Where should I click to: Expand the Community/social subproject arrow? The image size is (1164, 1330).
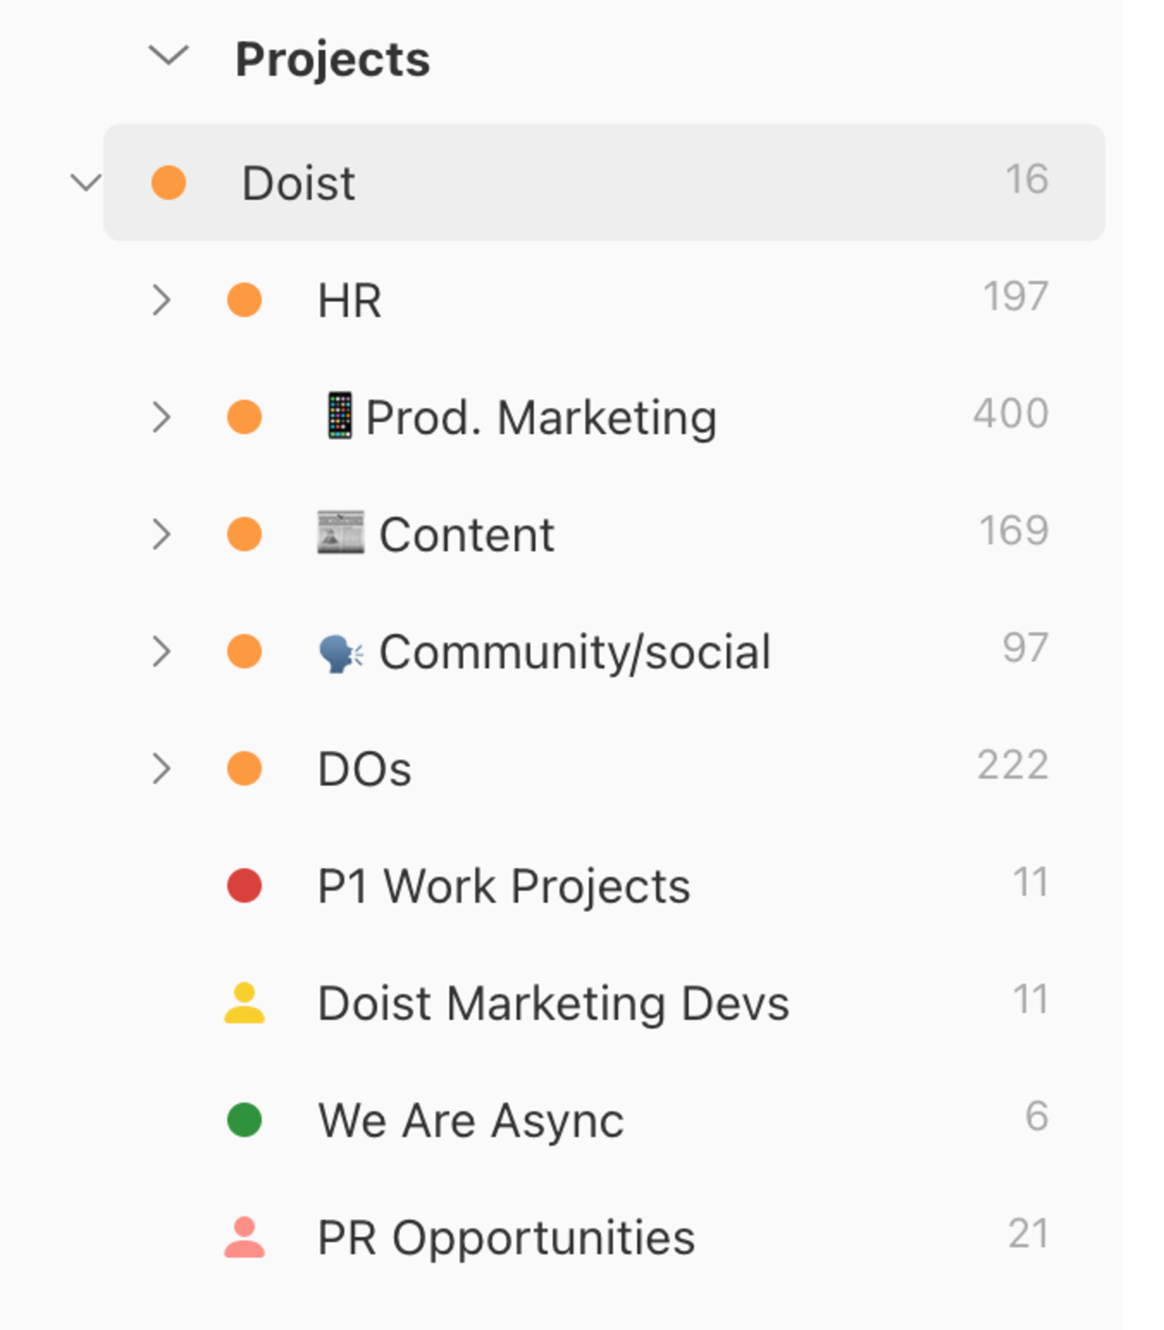pyautogui.click(x=161, y=651)
